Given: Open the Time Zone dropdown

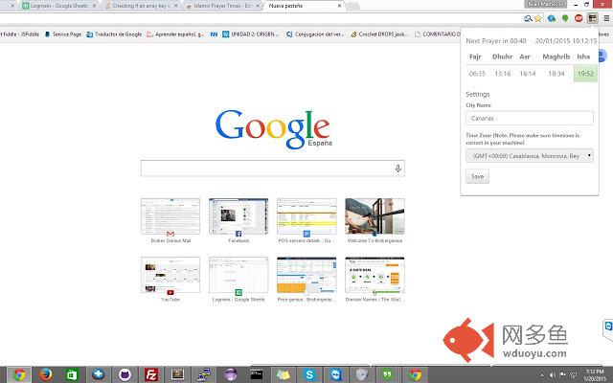Looking at the screenshot, I should point(530,156).
